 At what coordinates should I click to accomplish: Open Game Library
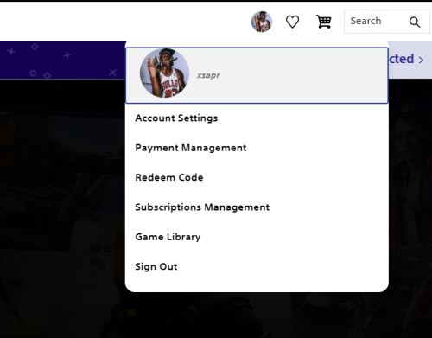pos(168,237)
